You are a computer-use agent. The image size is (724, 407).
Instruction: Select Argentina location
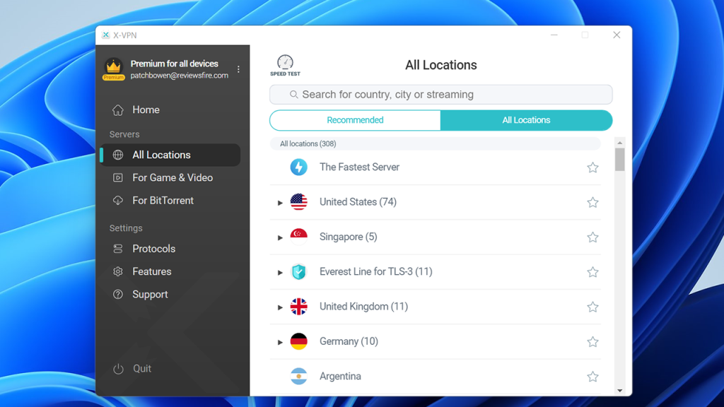[435, 377]
